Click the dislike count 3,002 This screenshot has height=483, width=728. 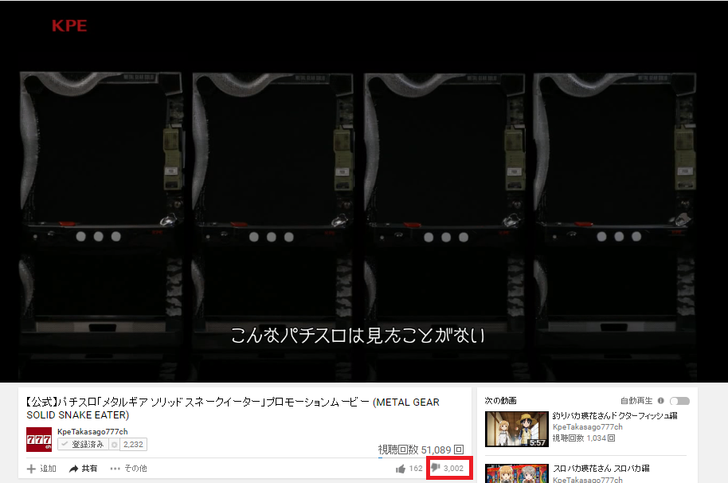coord(453,469)
